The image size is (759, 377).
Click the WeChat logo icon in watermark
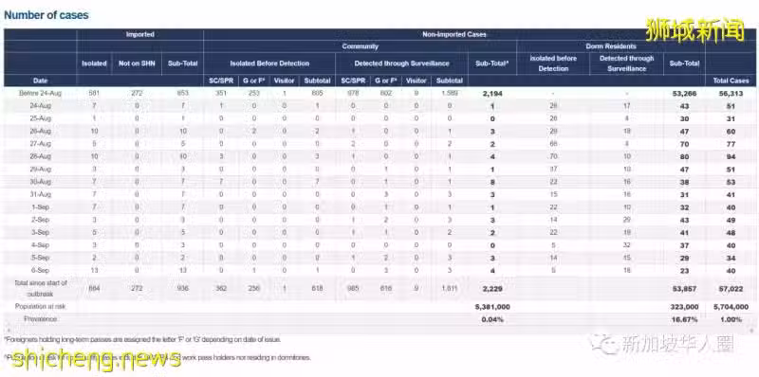(x=604, y=344)
